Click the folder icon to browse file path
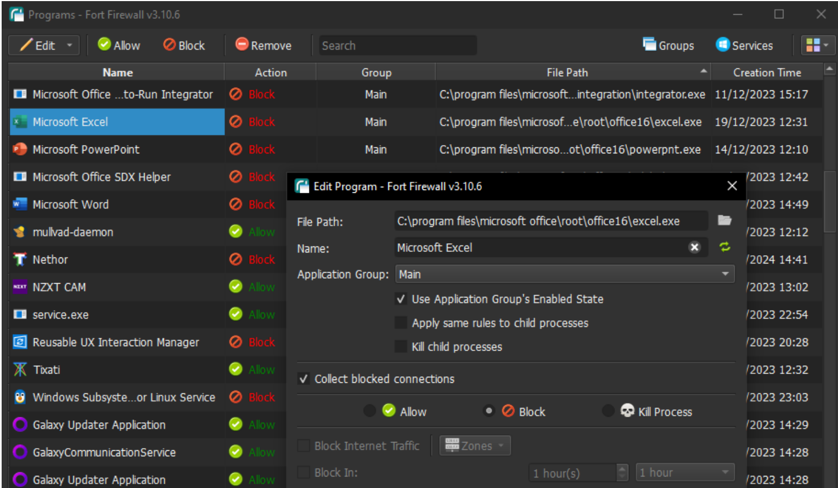 pos(724,221)
